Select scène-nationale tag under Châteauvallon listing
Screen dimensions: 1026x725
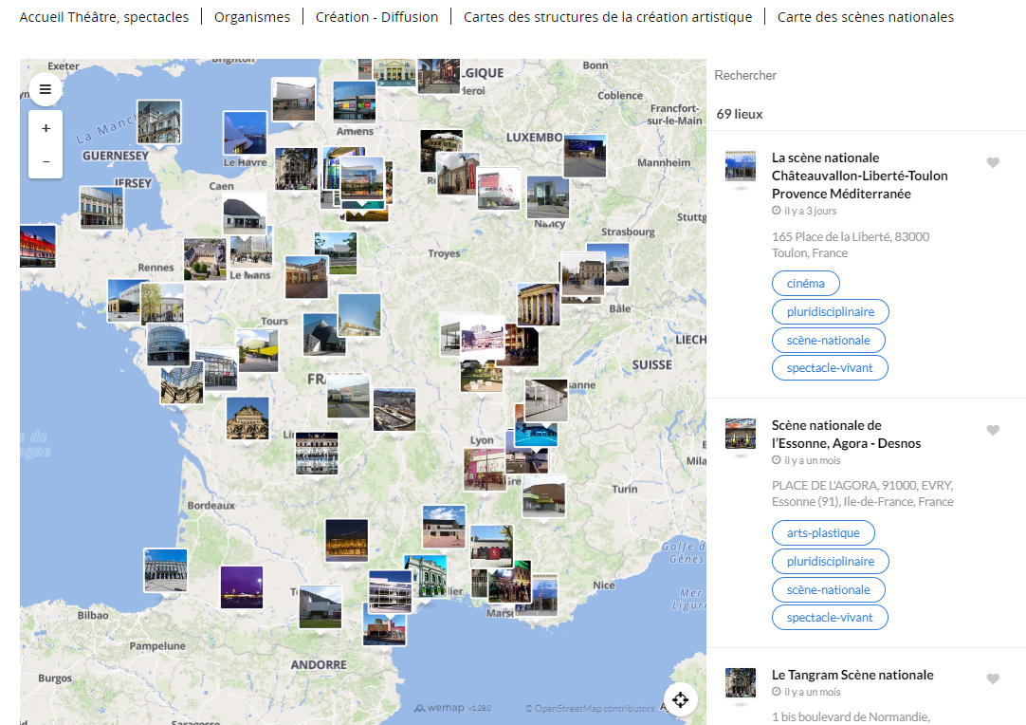coord(829,340)
